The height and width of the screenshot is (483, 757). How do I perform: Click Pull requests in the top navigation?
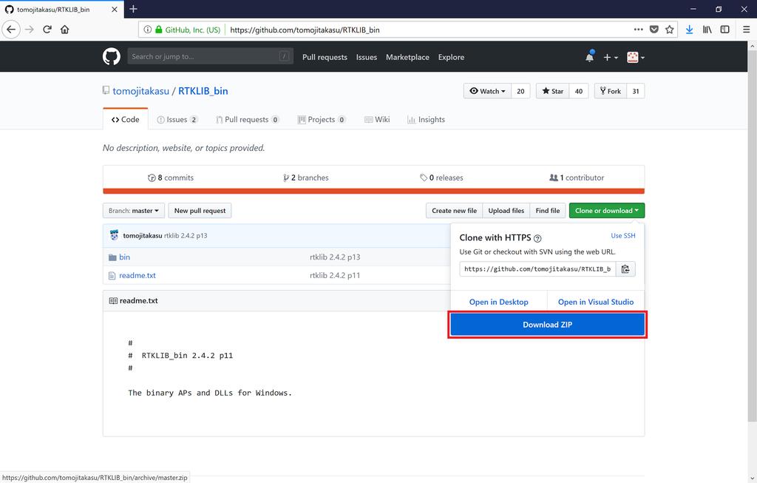tap(325, 57)
